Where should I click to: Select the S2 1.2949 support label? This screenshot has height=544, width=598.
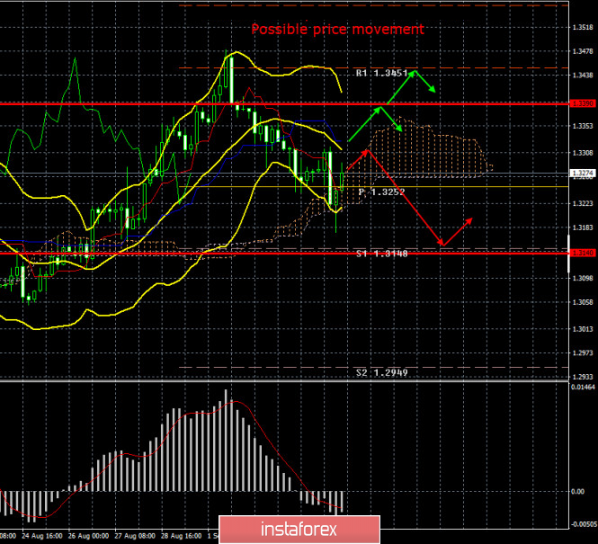coord(382,372)
